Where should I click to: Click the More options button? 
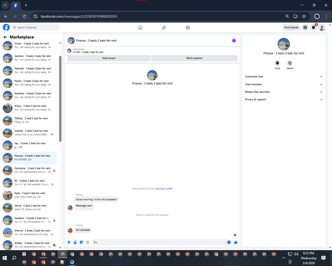(195, 58)
